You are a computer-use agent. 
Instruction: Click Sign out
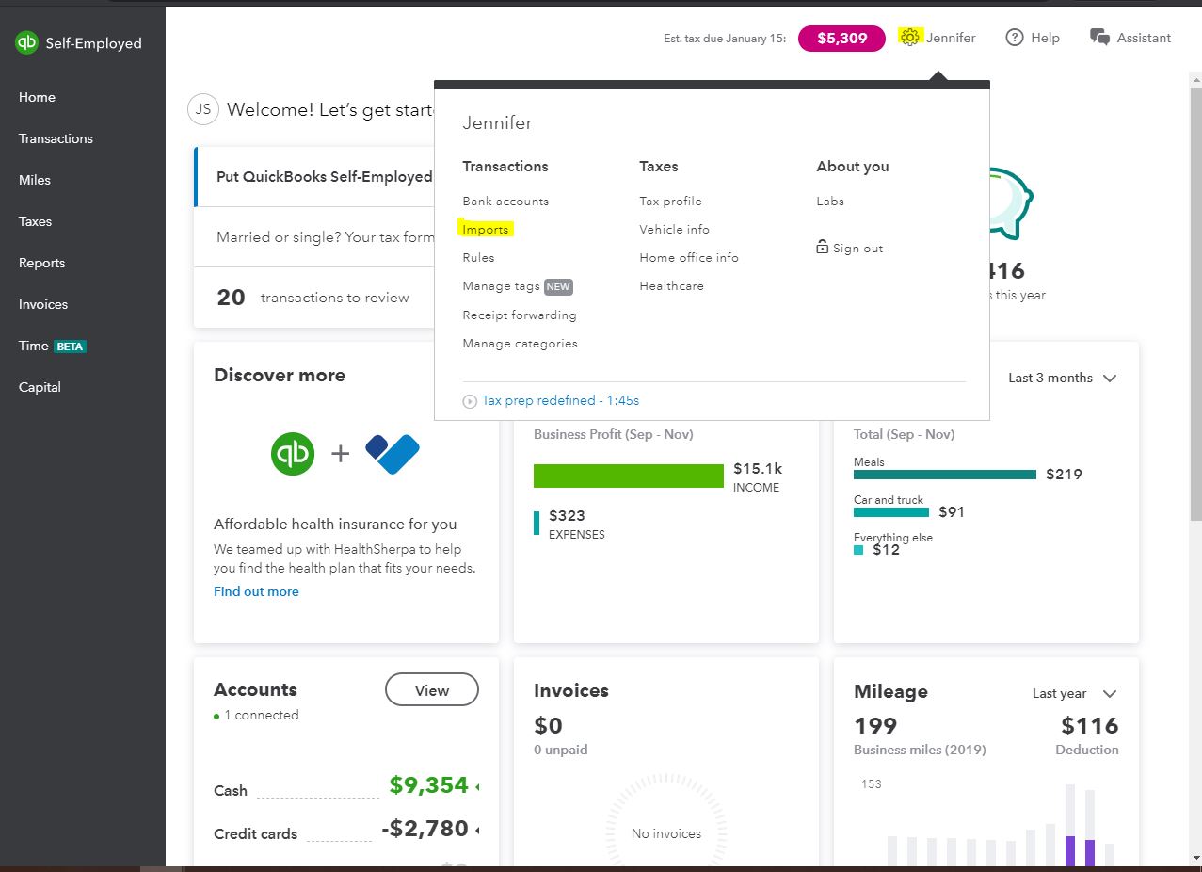(857, 249)
